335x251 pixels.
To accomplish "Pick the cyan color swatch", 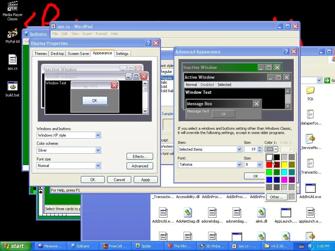I will pos(284,172).
